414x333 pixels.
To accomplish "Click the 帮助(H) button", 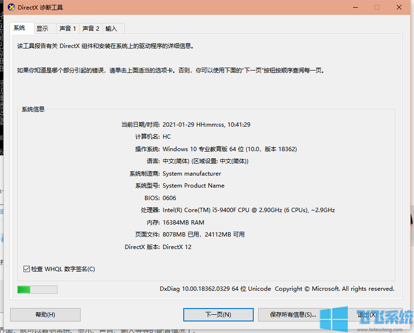I will (x=45, y=315).
